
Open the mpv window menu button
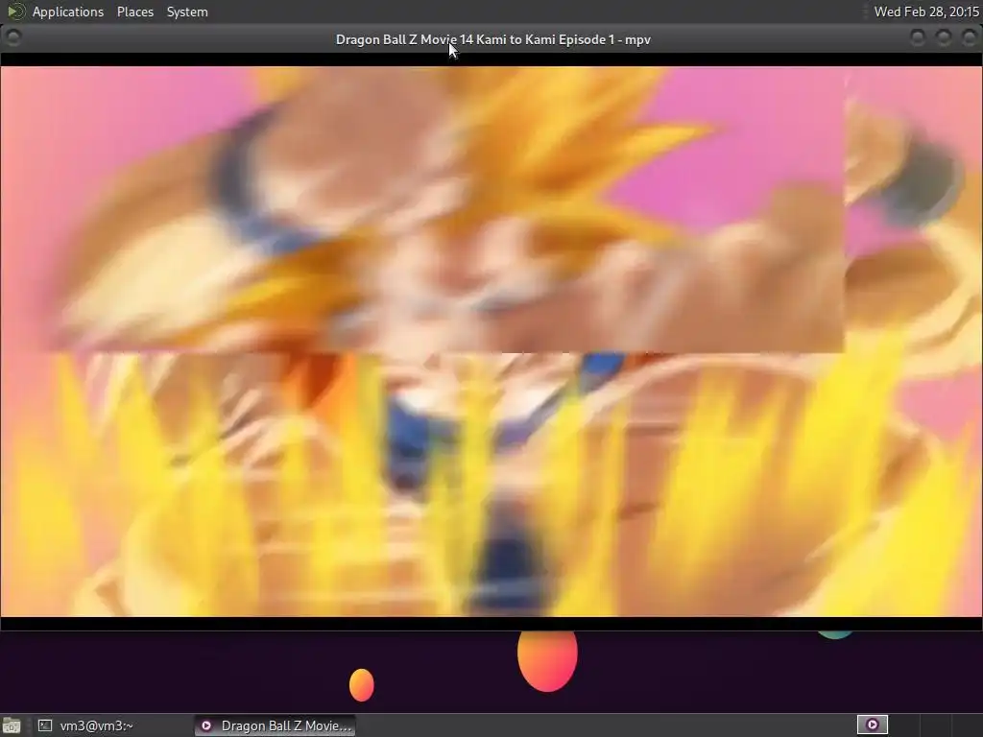(13, 38)
